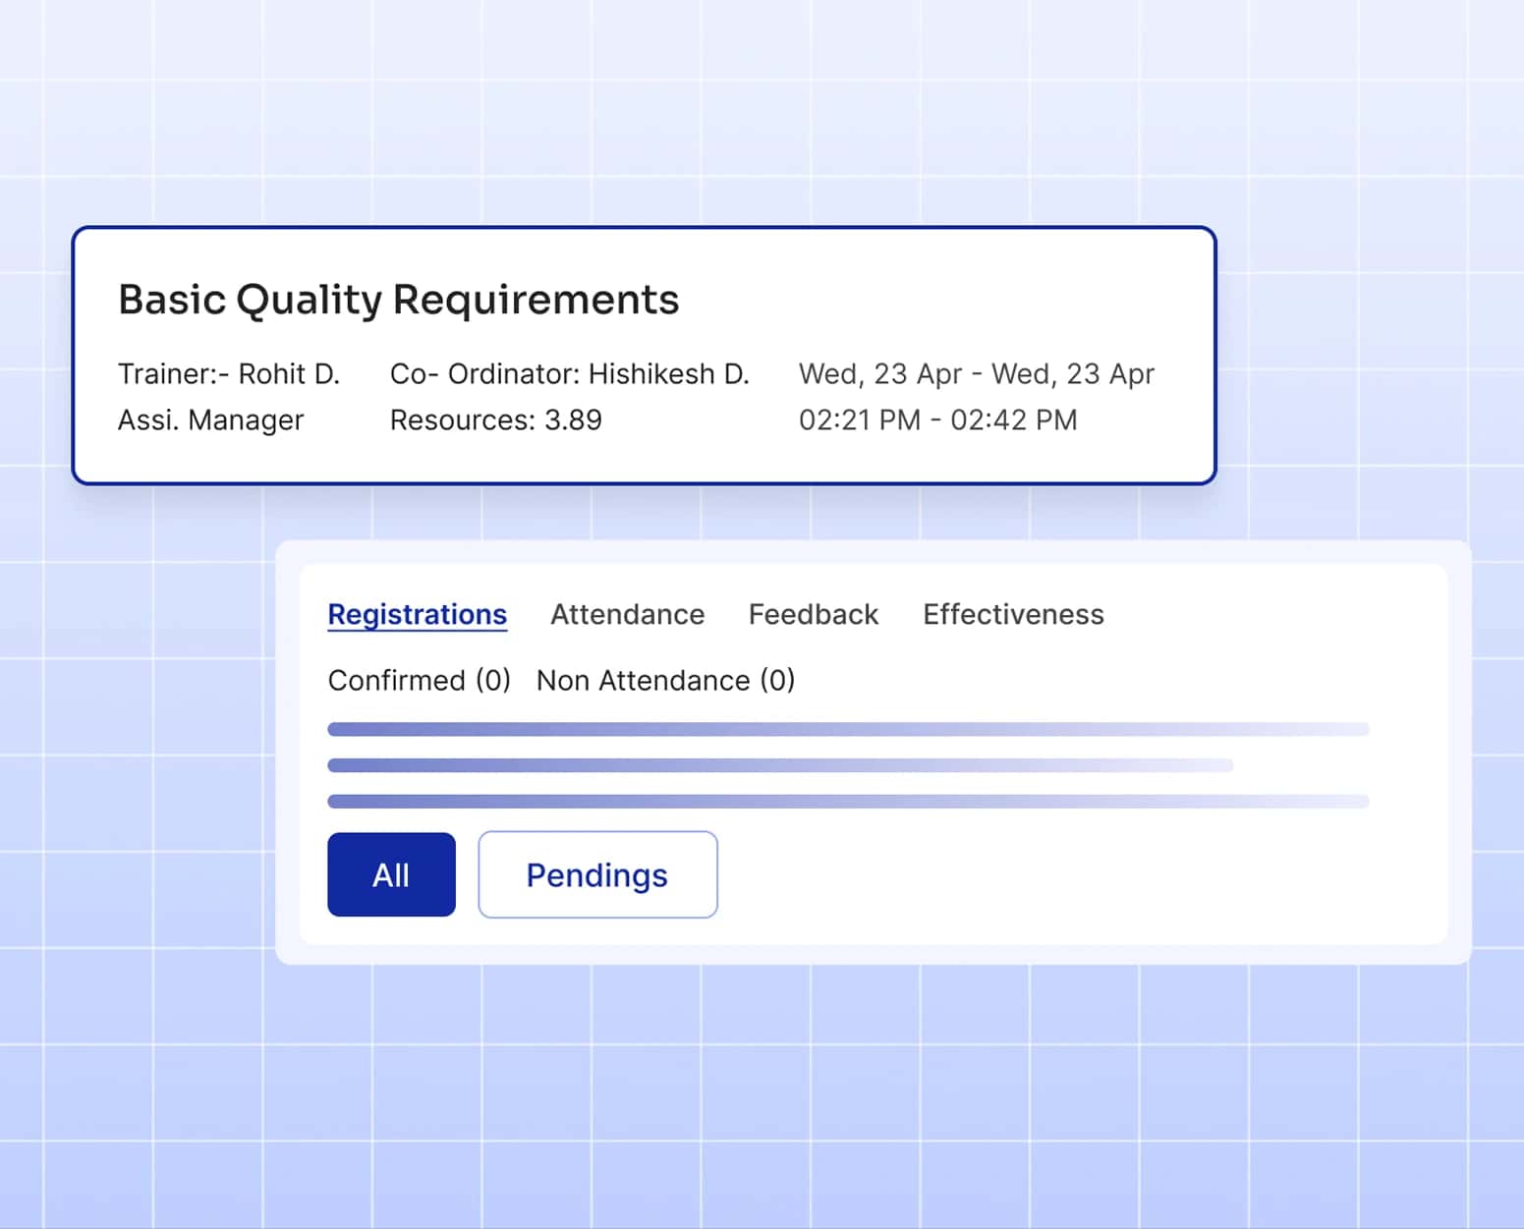Click the Basic Quality Requirements title
The image size is (1524, 1229).
tap(398, 299)
